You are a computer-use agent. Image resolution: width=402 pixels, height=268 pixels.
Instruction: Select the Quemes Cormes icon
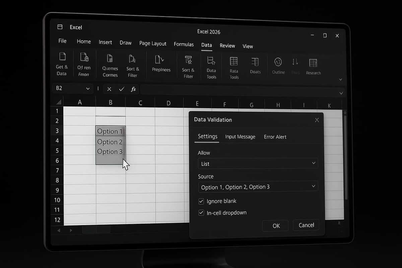[x=110, y=65]
